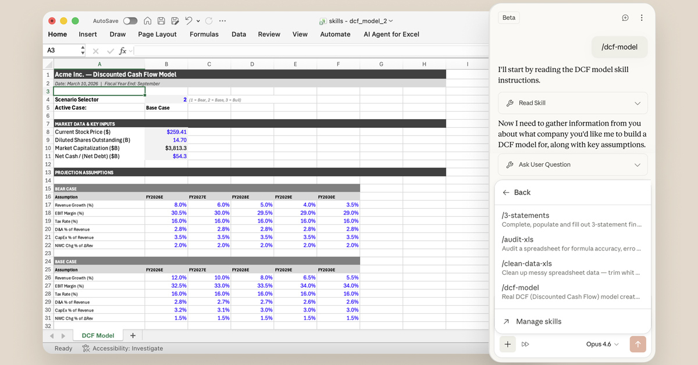Go Back in the skills menu
This screenshot has height=365, width=698.
pyautogui.click(x=517, y=192)
